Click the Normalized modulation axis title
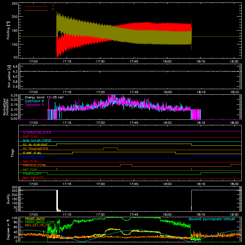 pyautogui.click(x=6, y=107)
